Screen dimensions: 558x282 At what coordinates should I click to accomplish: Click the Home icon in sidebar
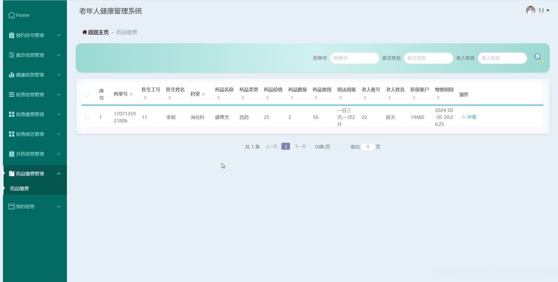point(11,15)
